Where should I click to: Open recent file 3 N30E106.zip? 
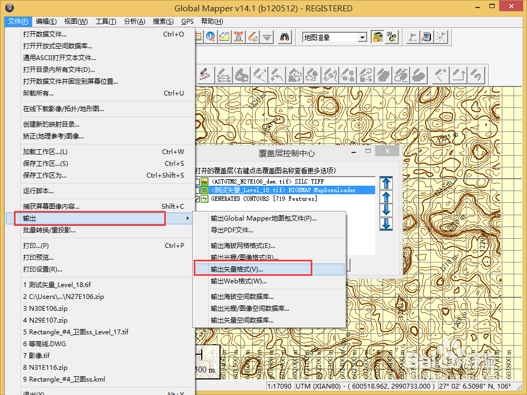pyautogui.click(x=100, y=309)
